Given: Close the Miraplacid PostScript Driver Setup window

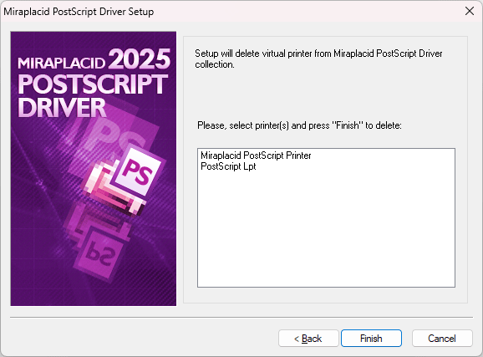Looking at the screenshot, I should 470,11.
